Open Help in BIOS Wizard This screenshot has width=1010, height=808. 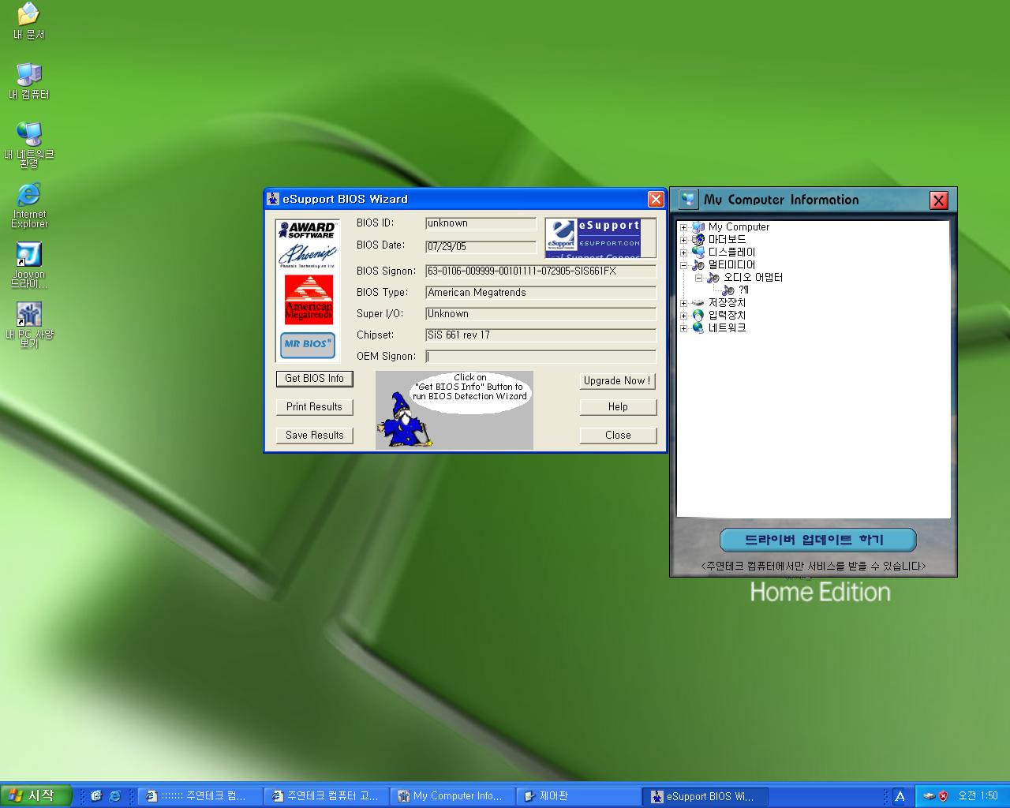pos(618,407)
